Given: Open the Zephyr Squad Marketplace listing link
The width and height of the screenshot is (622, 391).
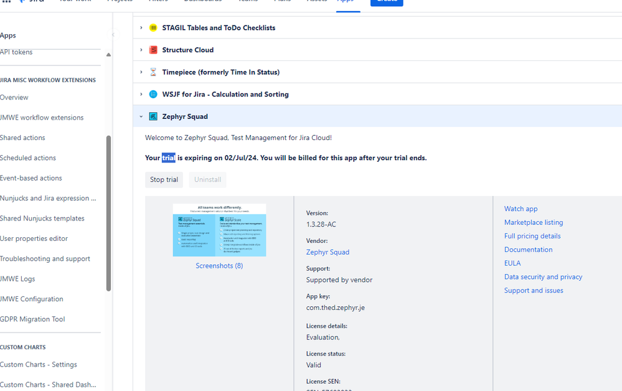Looking at the screenshot, I should (x=534, y=222).
